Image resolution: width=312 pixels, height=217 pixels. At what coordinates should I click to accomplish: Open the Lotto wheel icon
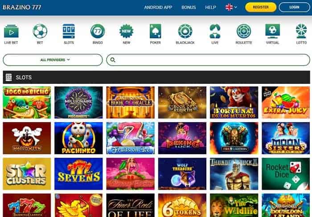[x=301, y=31]
